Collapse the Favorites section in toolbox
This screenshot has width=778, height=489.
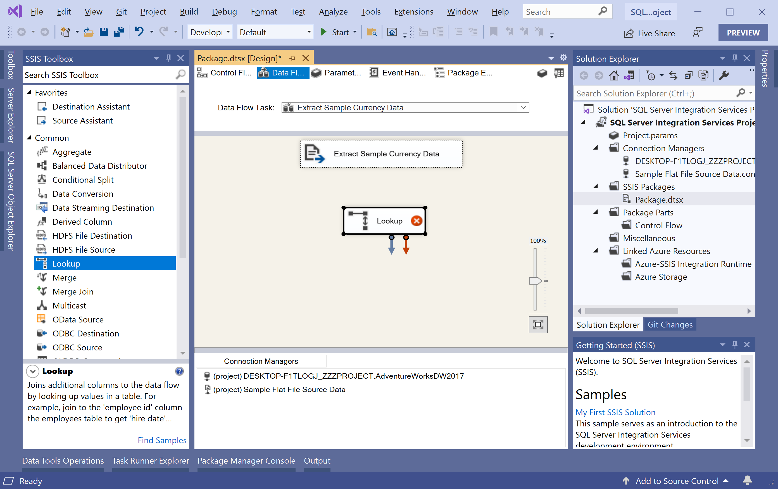29,92
